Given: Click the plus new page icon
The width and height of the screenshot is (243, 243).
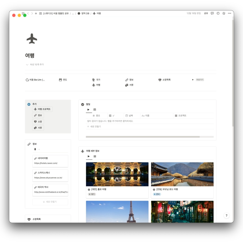Looking at the screenshot, I should tap(36, 14).
